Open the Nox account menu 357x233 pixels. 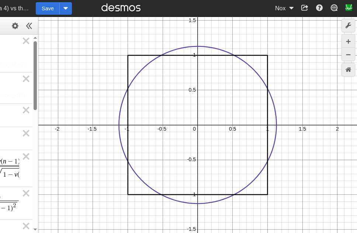(284, 8)
